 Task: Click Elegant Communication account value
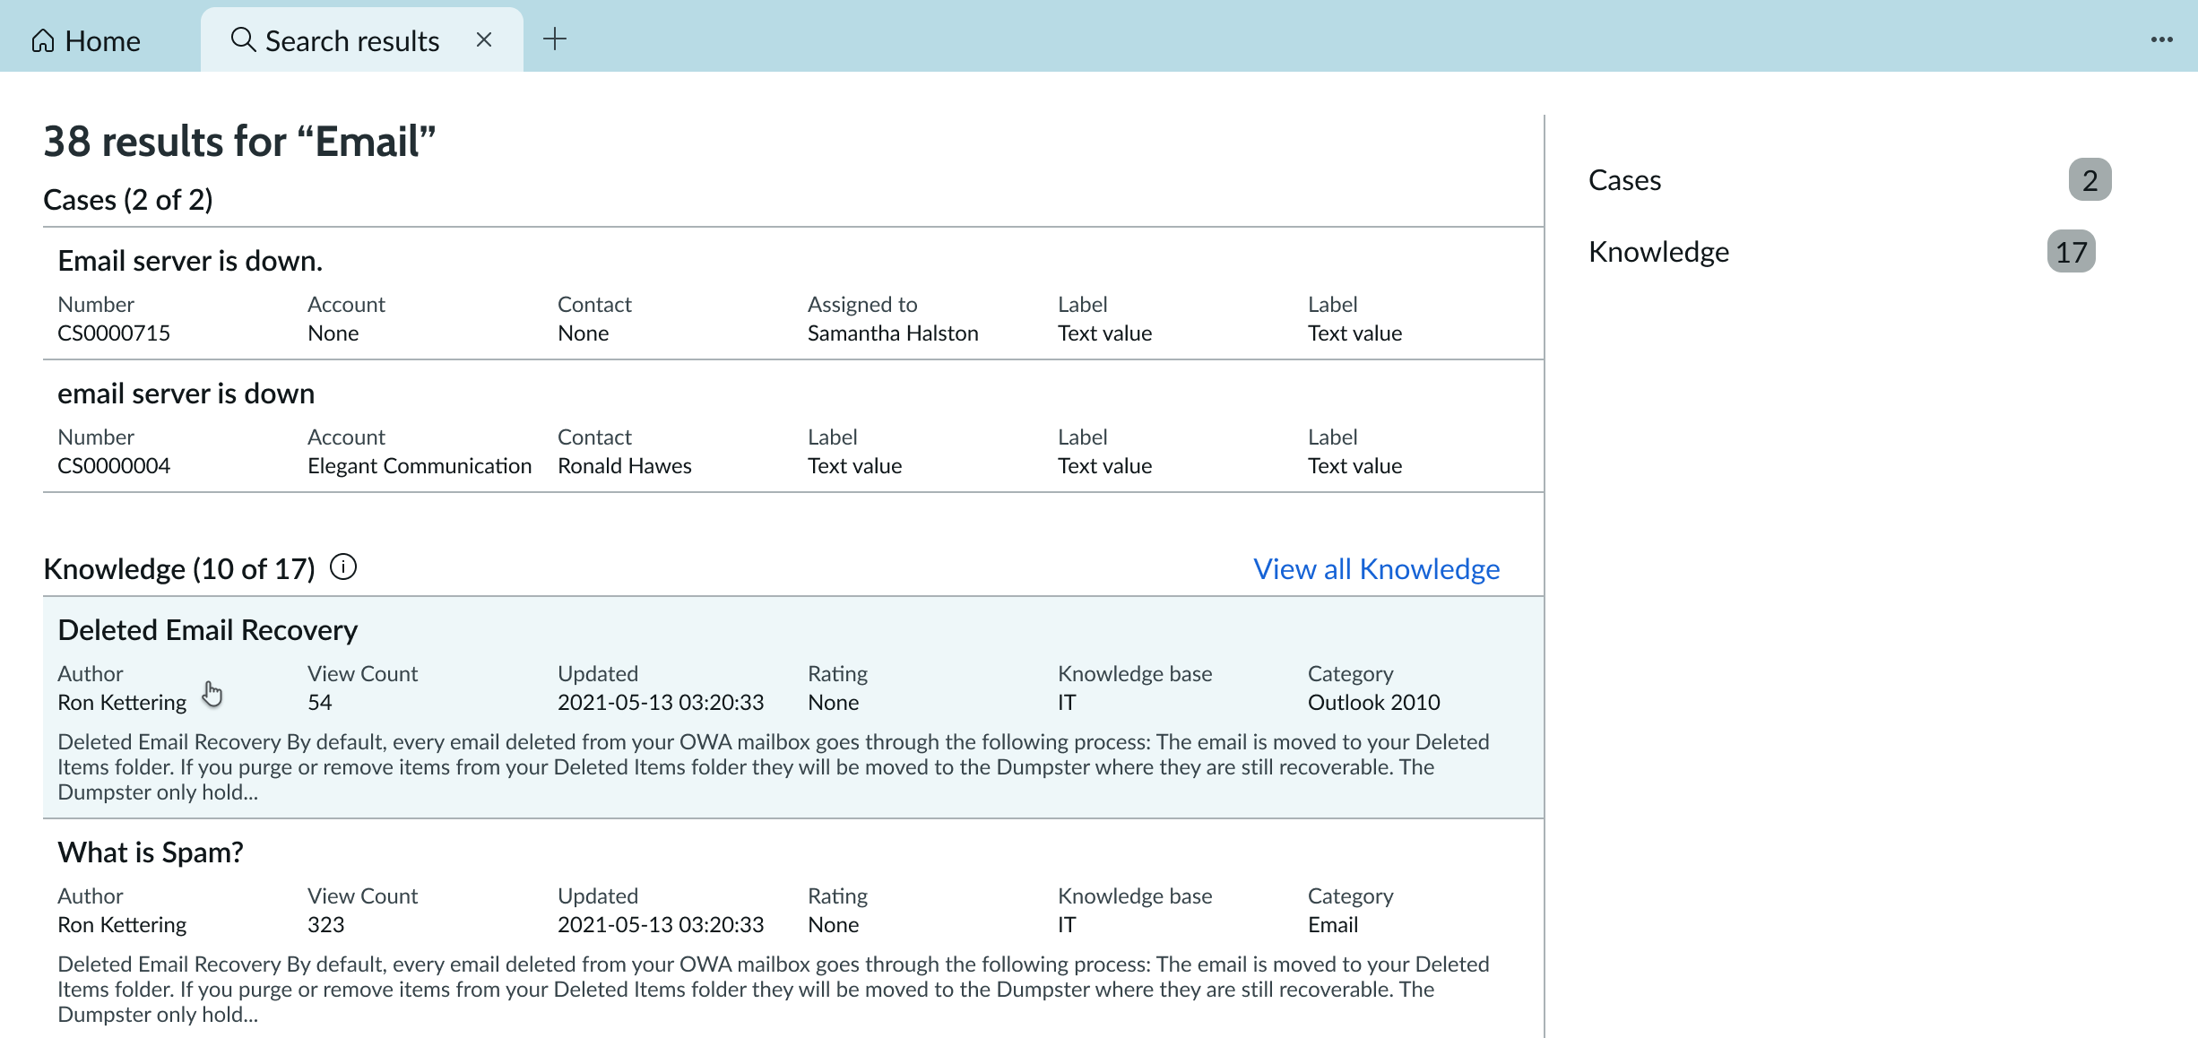click(x=420, y=465)
